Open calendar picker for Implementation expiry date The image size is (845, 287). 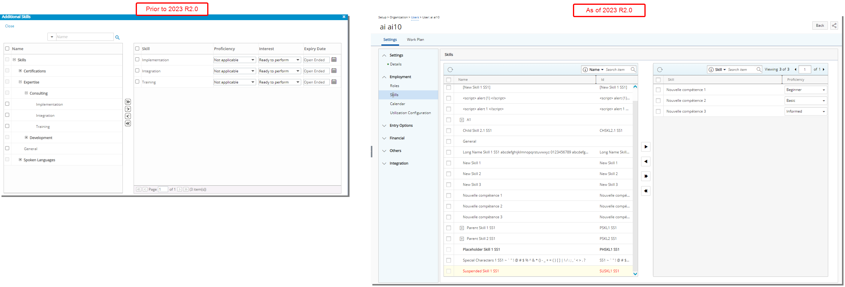pos(334,60)
